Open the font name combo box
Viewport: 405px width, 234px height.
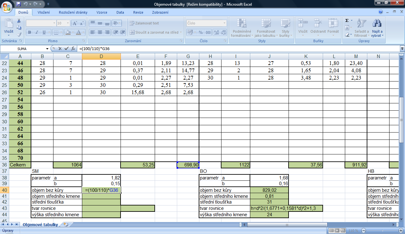41,23
